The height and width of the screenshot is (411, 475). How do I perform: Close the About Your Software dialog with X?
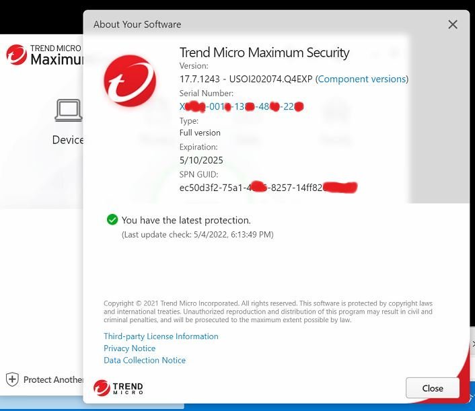pyautogui.click(x=453, y=24)
